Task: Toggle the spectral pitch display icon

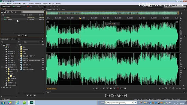Action: [x=31, y=7]
